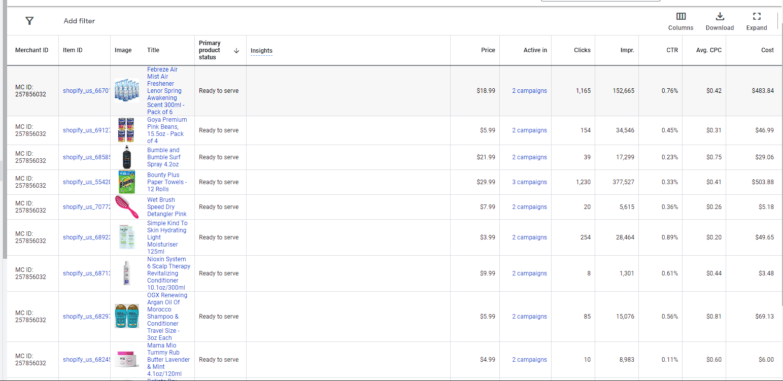Click item ID link shopify_us_7077 for Wet Brush
The width and height of the screenshot is (783, 381).
pos(86,207)
